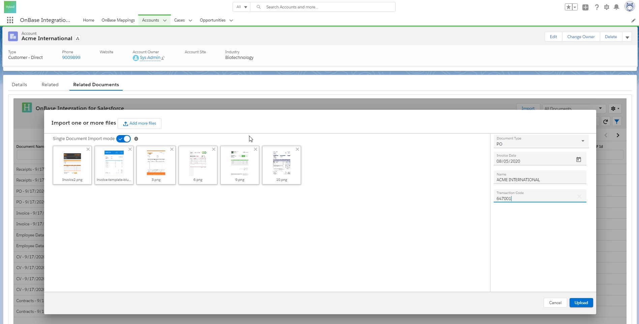Switch to the Details tab
This screenshot has height=324, width=639.
19,85
